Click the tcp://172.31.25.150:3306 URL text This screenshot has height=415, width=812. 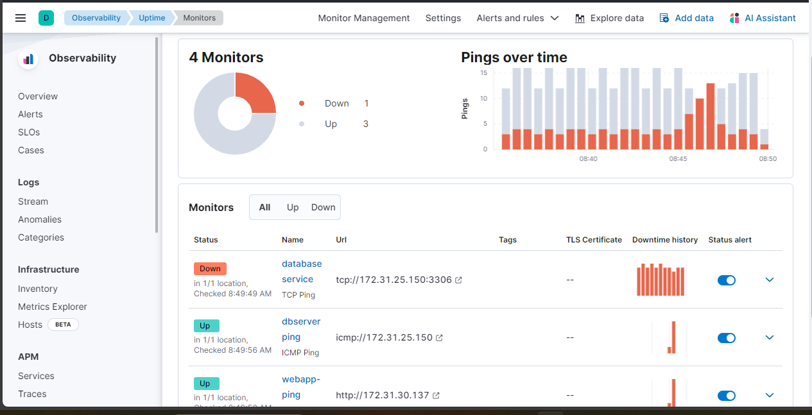[x=394, y=280]
